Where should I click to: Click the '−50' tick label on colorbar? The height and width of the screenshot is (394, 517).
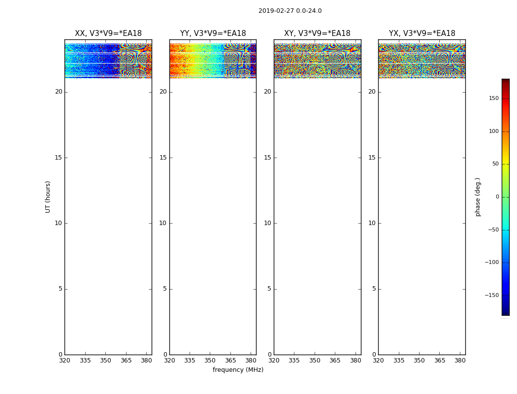493,230
